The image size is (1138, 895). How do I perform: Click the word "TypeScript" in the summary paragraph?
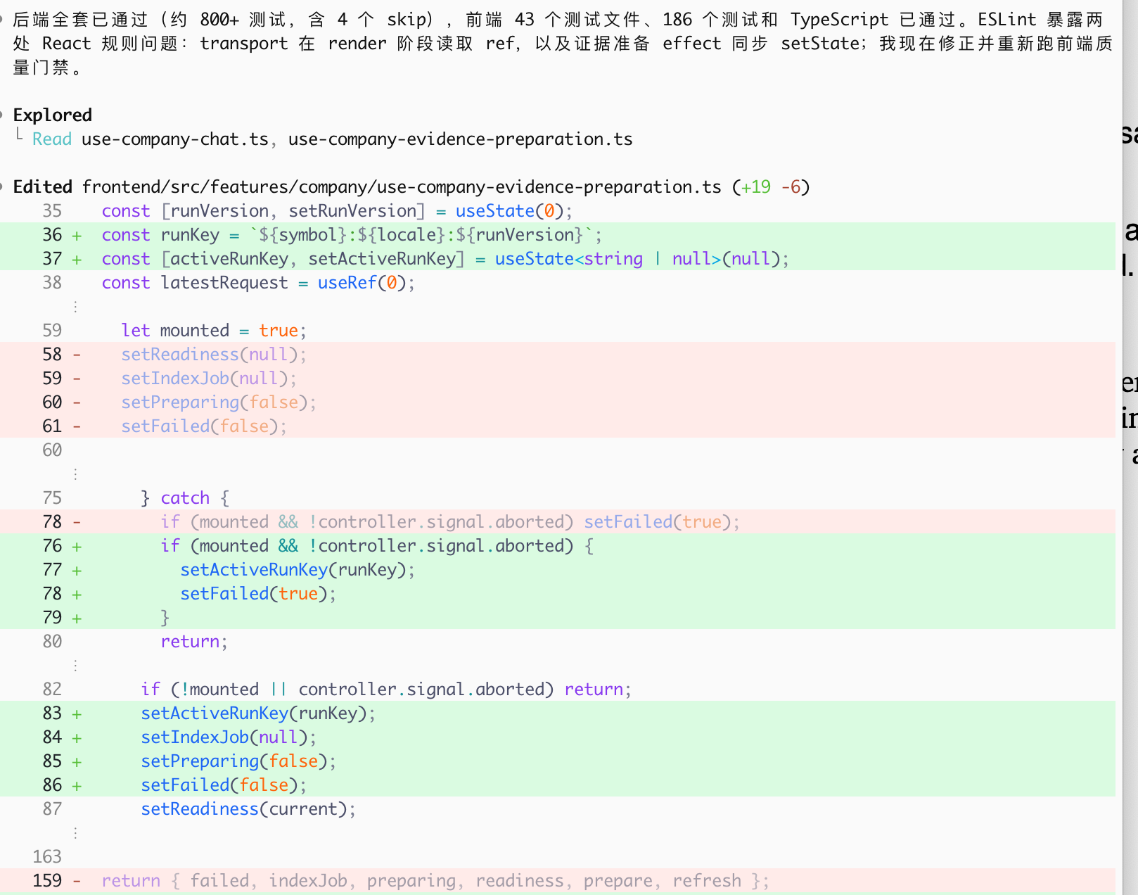coord(840,19)
